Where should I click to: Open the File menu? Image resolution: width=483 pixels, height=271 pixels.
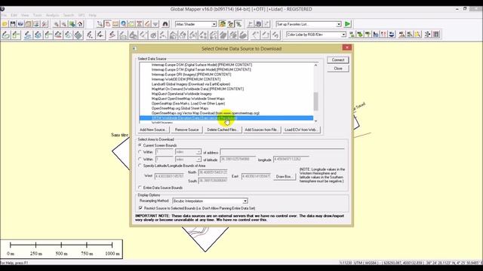[4, 15]
